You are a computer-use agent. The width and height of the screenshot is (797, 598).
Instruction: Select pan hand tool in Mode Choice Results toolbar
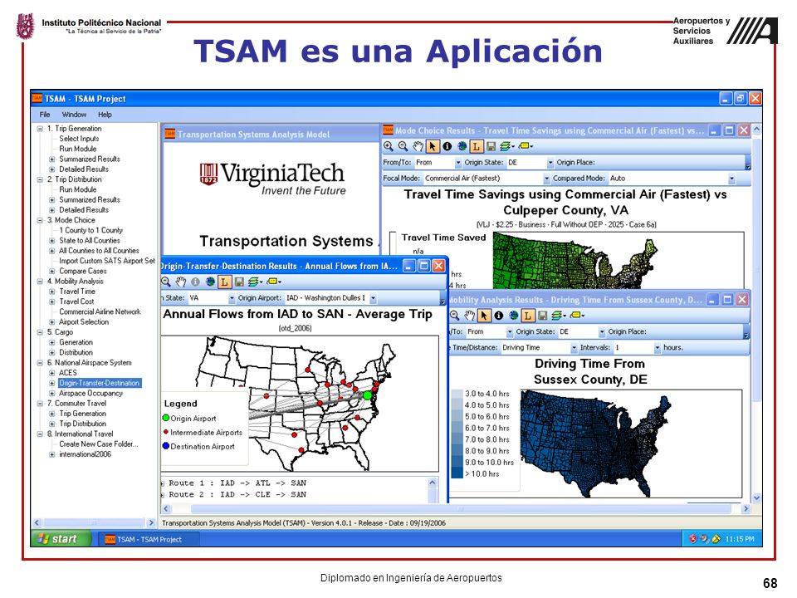pyautogui.click(x=418, y=146)
